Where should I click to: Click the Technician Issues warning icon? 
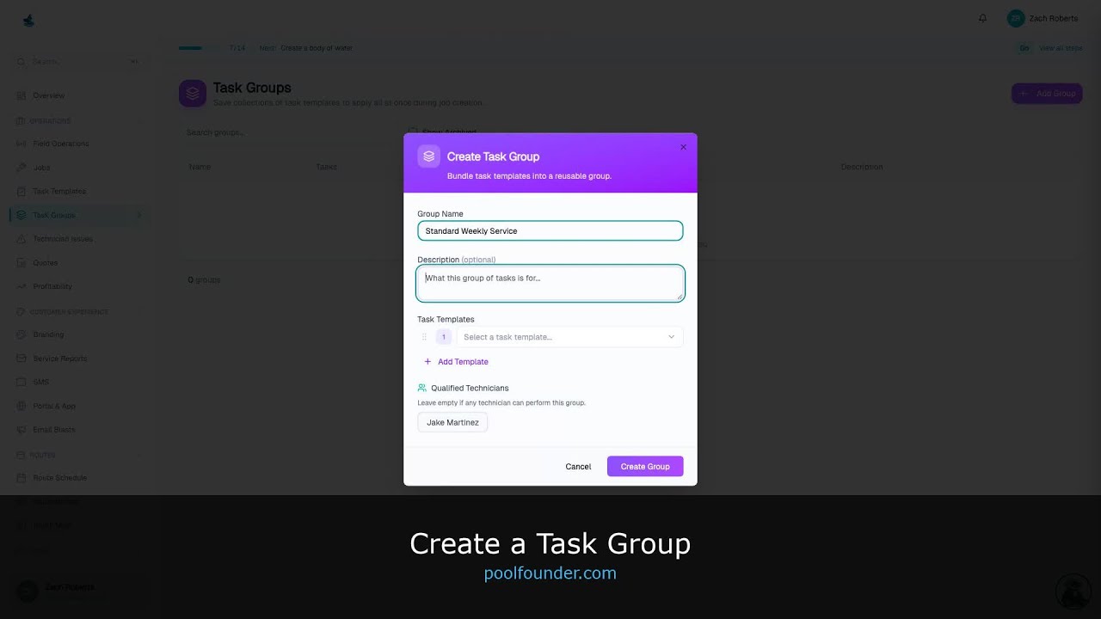pyautogui.click(x=22, y=239)
